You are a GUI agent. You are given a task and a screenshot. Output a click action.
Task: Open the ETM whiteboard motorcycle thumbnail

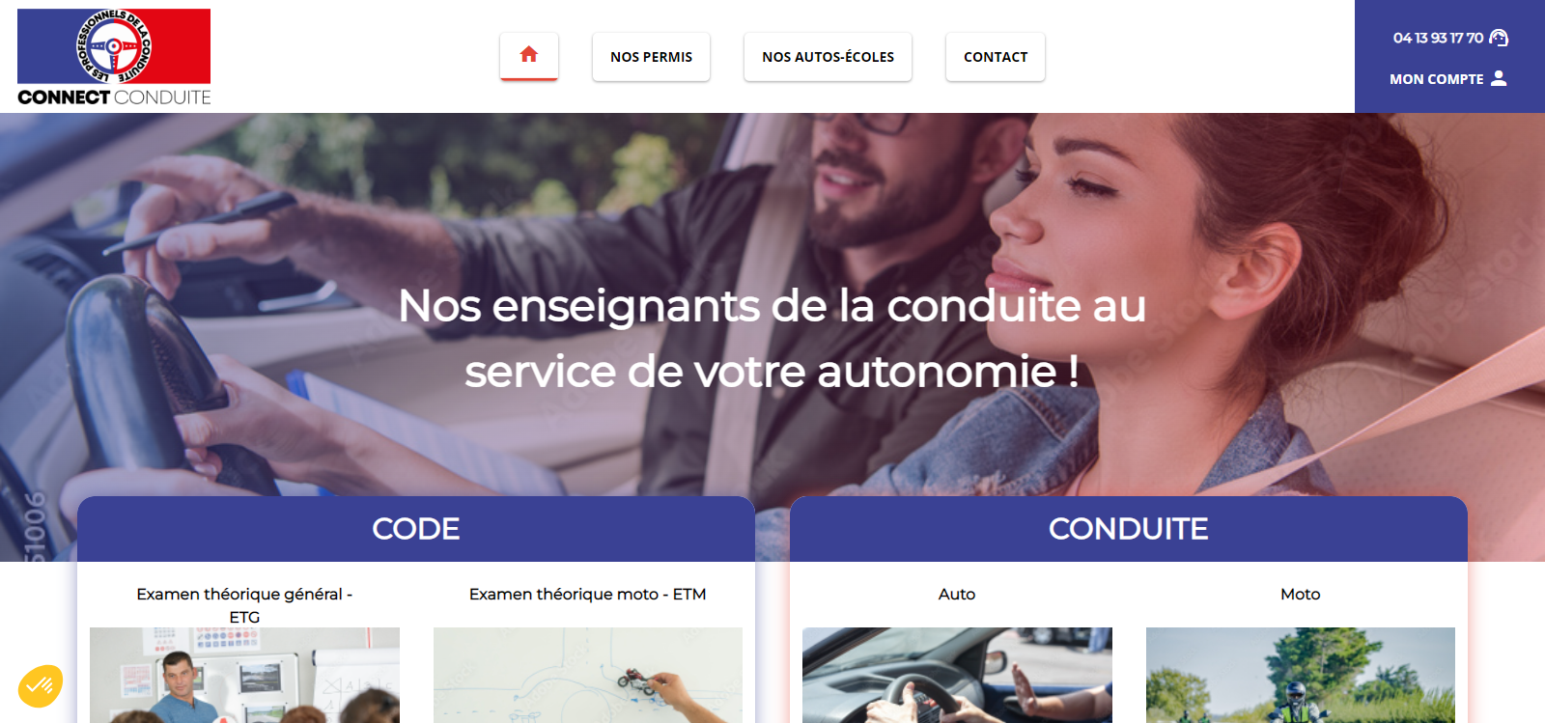(588, 675)
